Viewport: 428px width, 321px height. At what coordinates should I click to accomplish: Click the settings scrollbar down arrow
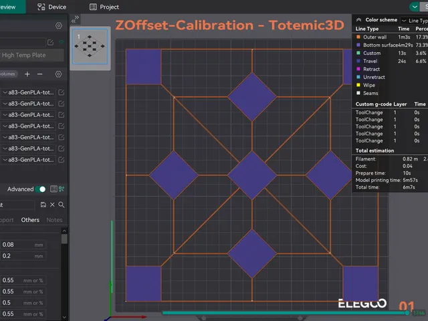pos(64,317)
